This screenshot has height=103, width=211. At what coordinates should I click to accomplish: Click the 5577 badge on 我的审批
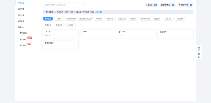pos(30,38)
